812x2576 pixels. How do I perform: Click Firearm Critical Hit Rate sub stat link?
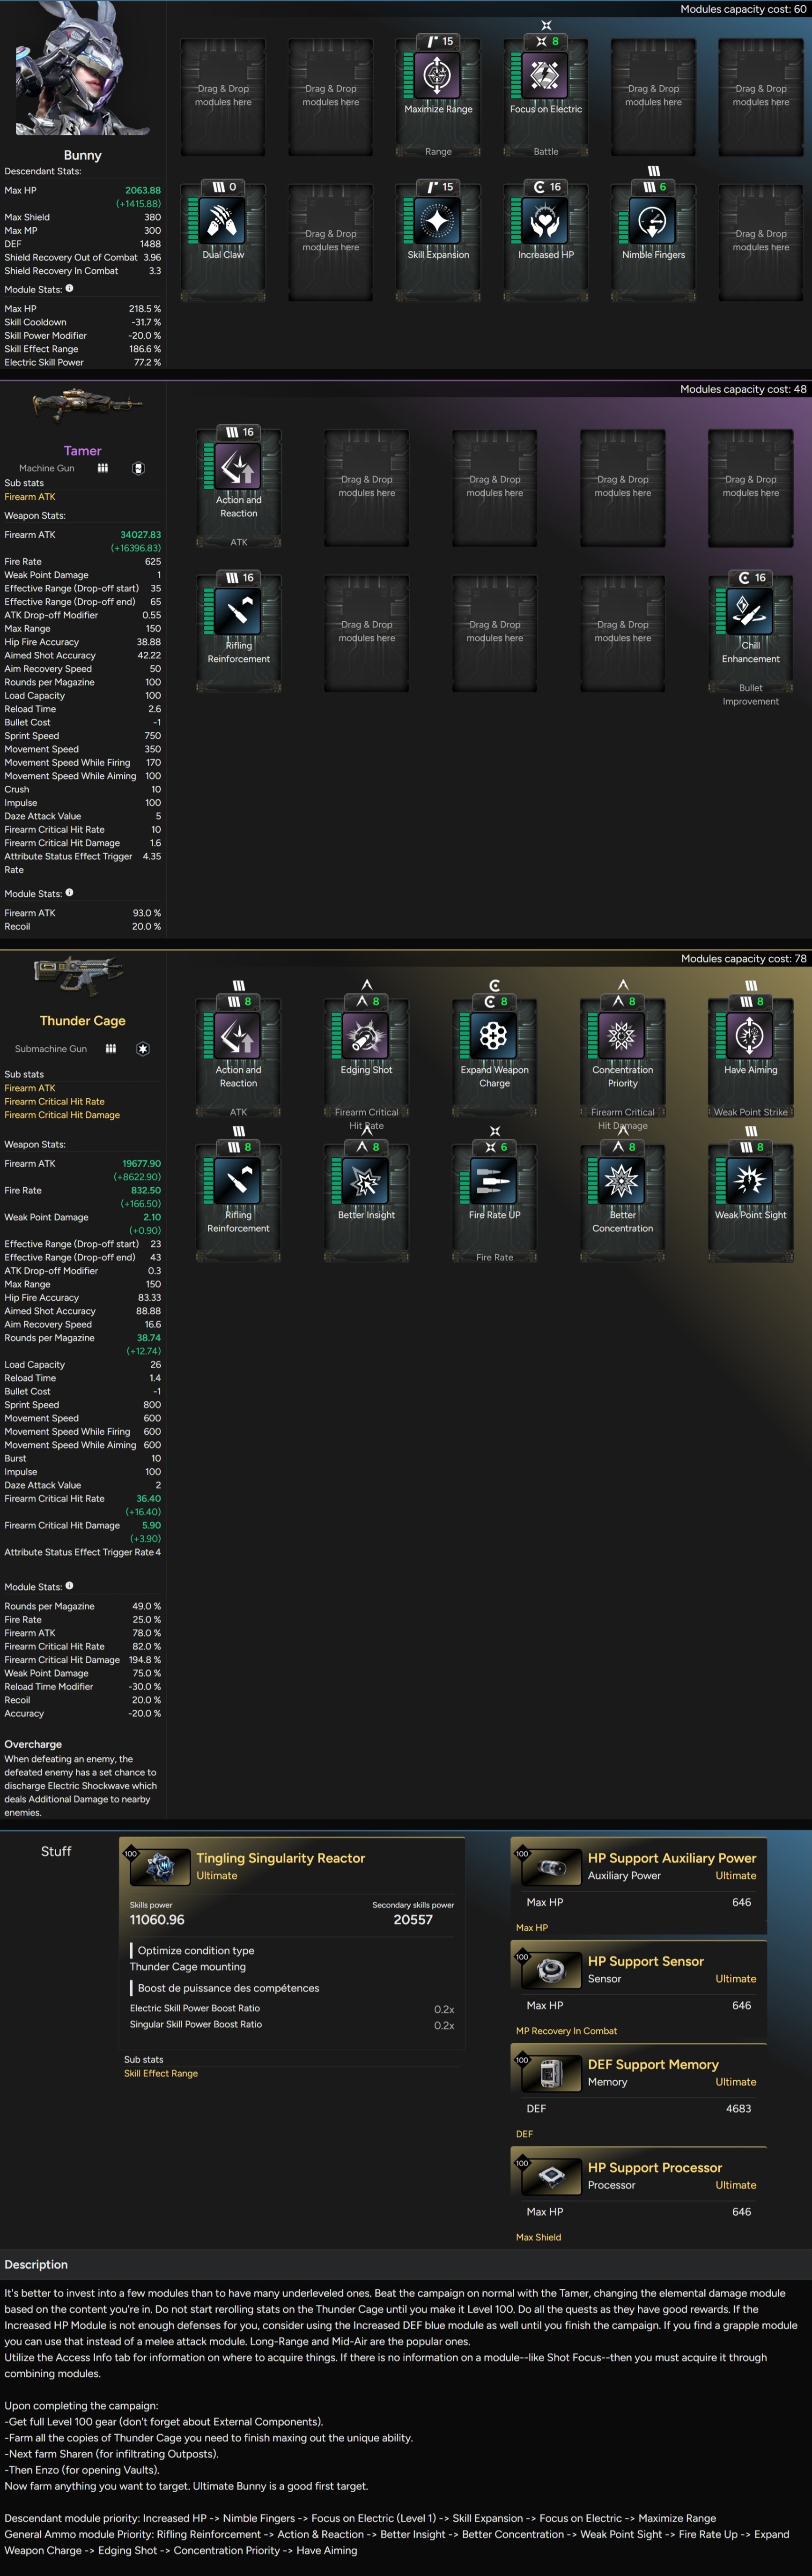(x=54, y=1101)
